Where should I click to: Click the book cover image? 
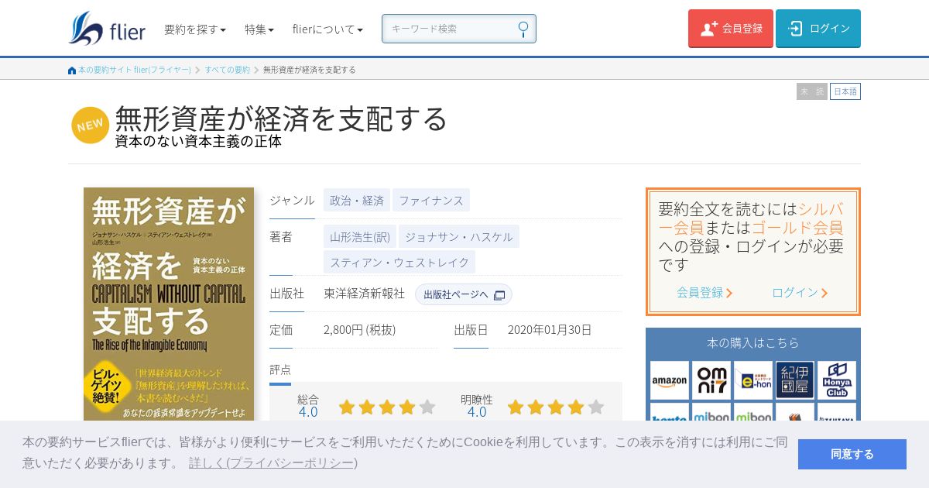point(169,304)
